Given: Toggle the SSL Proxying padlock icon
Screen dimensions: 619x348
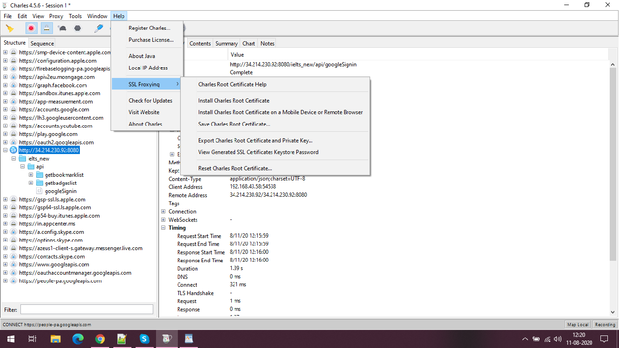Looking at the screenshot, I should click(46, 28).
